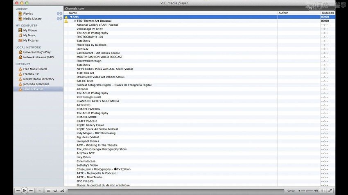Click the playlist view toggle icon

coord(40,191)
